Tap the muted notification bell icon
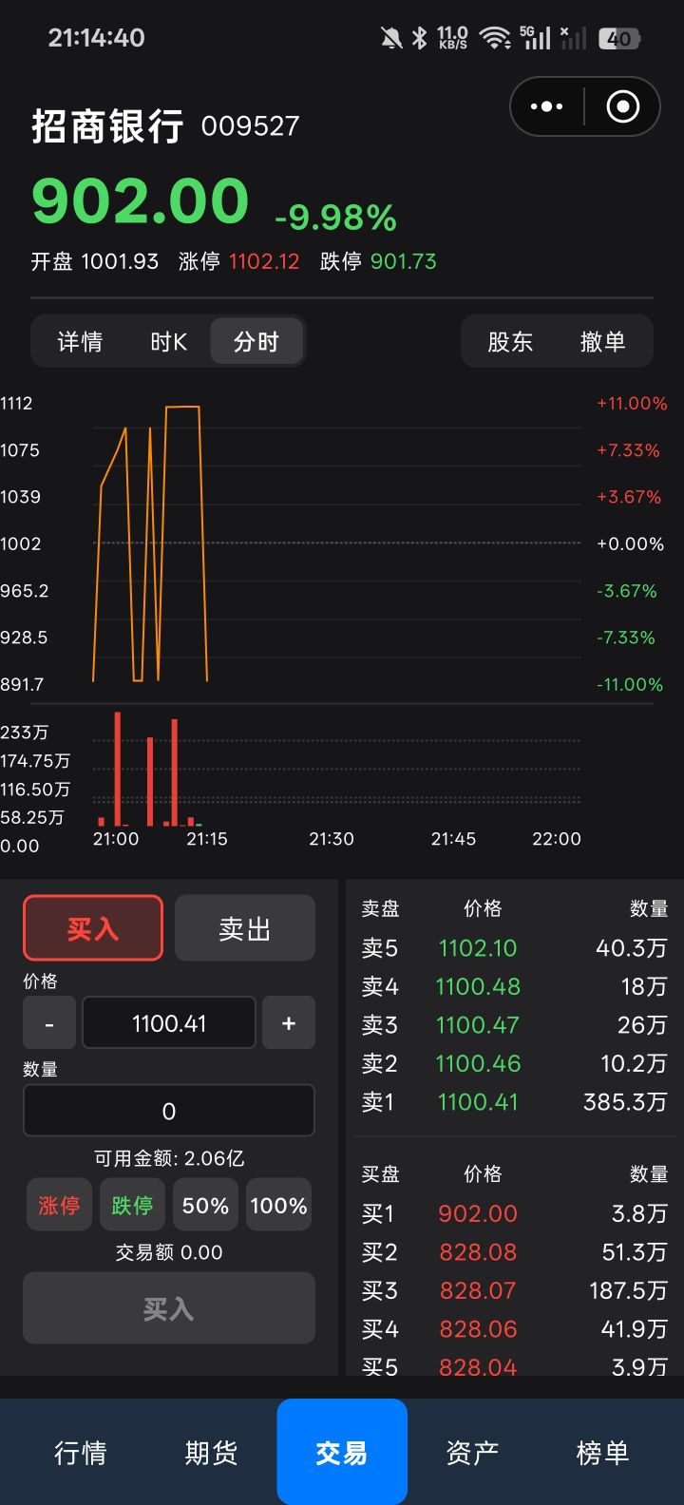This screenshot has width=684, height=1505. click(390, 38)
